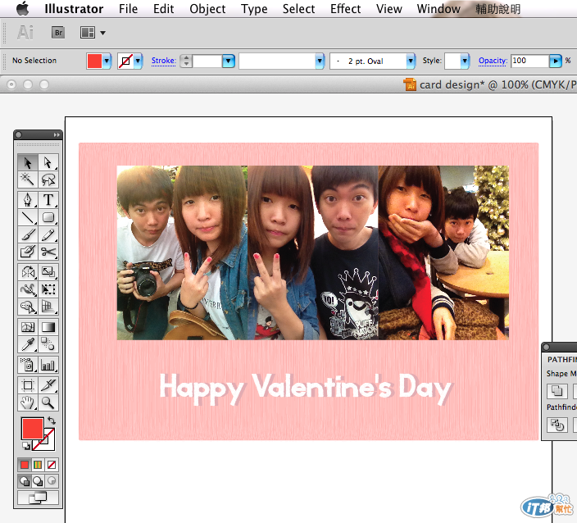This screenshot has height=523, width=577.
Task: Select the Pen tool
Action: [28, 199]
